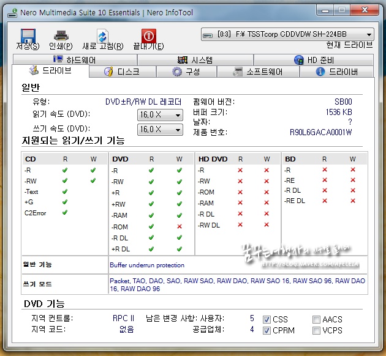Click the red X for HD DVD-ROM read
This screenshot has height=356, width=386.
point(240,192)
